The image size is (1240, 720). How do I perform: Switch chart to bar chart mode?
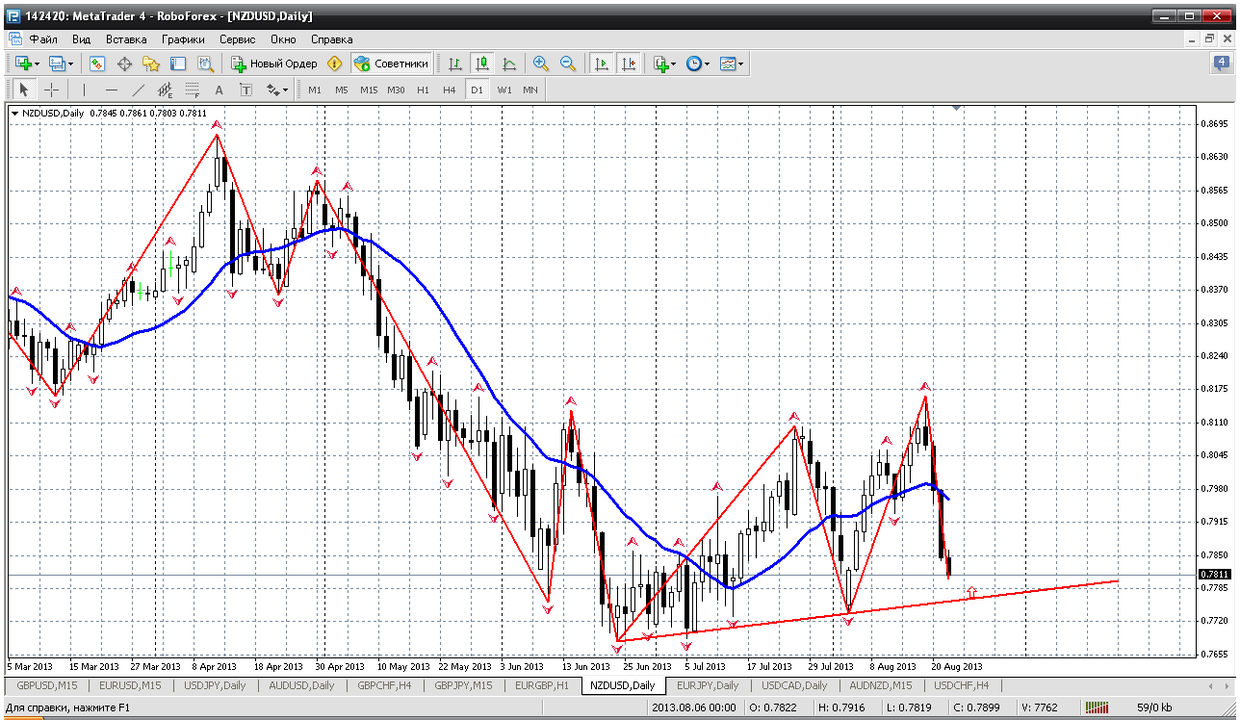point(454,64)
